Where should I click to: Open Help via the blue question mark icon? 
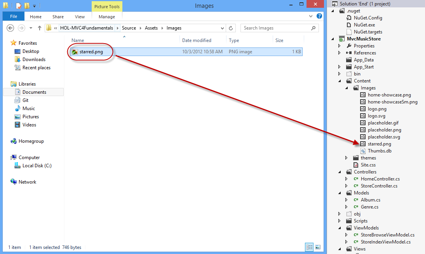pyautogui.click(x=319, y=16)
